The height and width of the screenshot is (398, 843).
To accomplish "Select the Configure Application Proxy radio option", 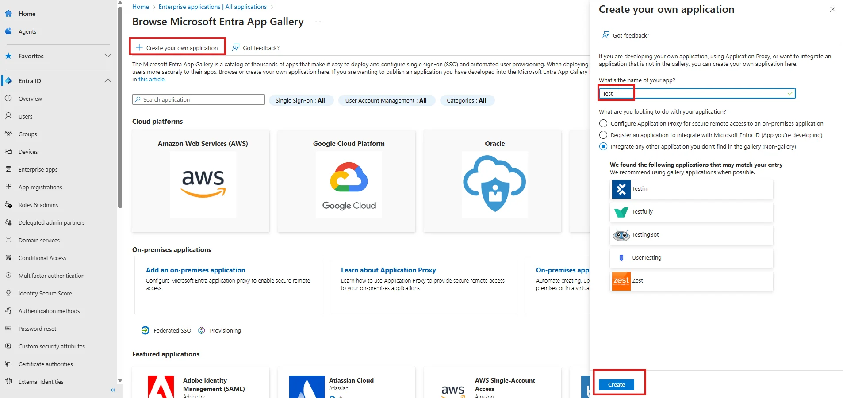I will [602, 123].
